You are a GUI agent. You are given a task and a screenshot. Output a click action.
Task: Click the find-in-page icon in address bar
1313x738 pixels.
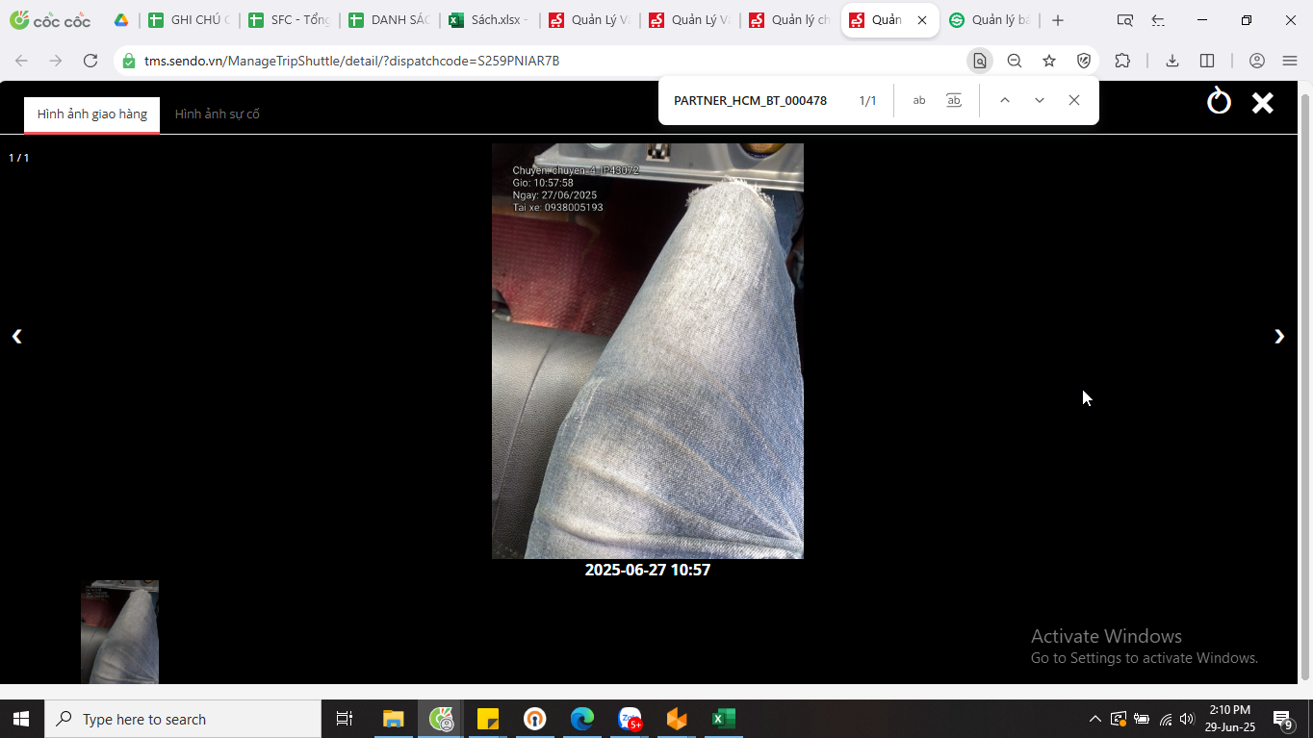point(980,61)
